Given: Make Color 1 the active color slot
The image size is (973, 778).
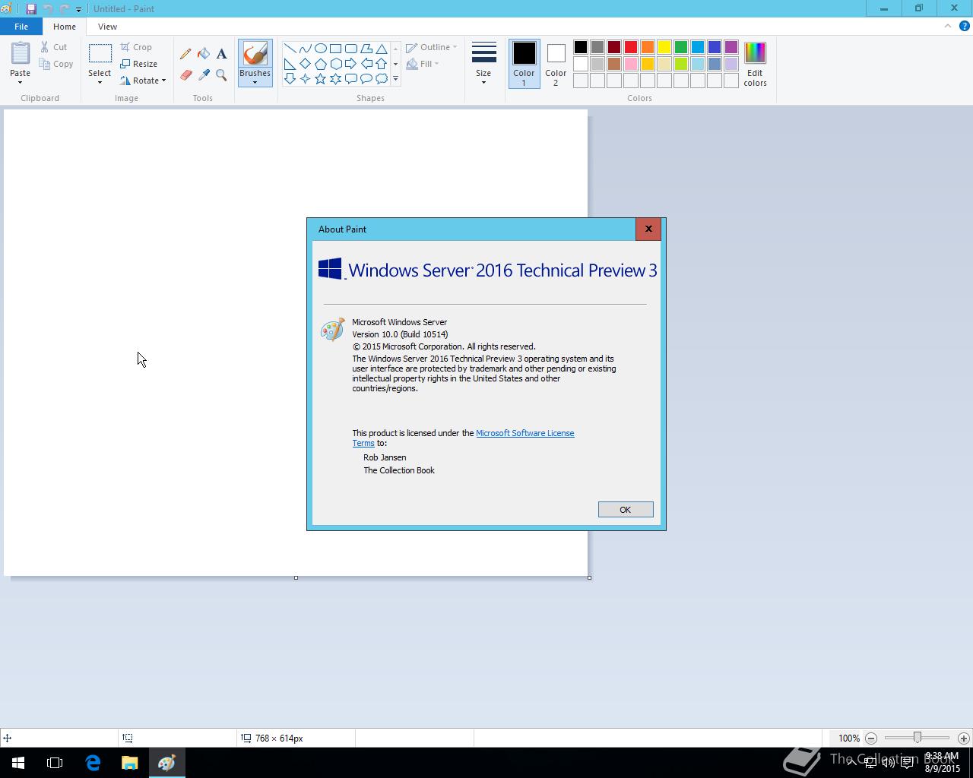Looking at the screenshot, I should click(x=524, y=64).
